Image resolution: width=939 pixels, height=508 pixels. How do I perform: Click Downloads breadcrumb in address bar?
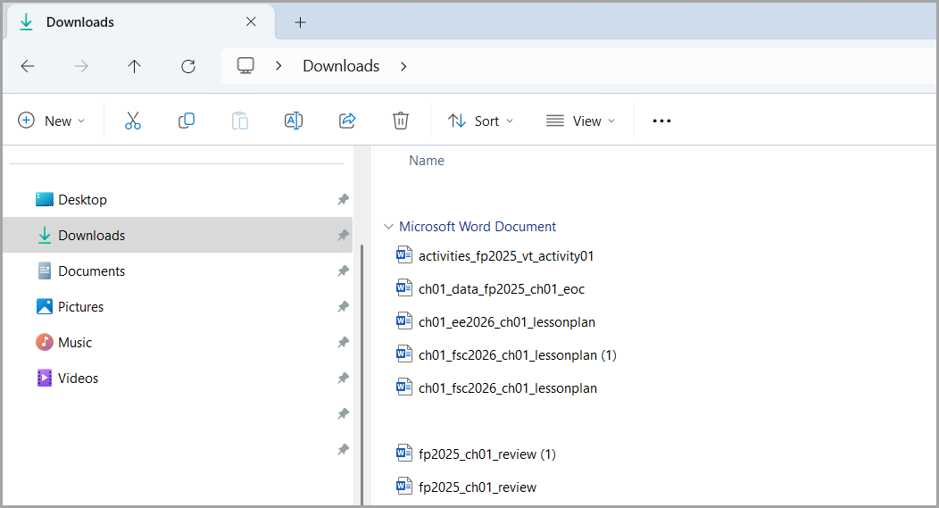click(341, 66)
